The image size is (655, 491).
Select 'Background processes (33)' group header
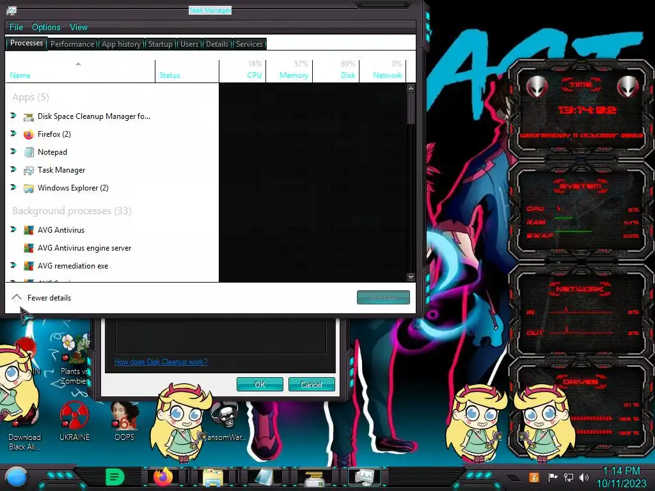pos(72,211)
